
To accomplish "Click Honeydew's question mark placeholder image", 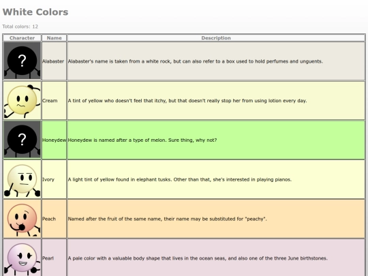I will [22, 140].
